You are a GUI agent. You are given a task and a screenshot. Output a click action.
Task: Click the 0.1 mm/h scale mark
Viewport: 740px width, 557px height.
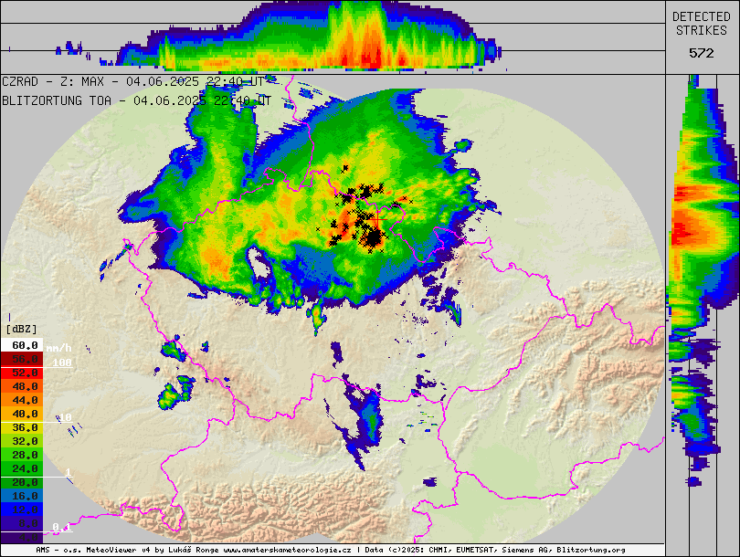pyautogui.click(x=62, y=527)
